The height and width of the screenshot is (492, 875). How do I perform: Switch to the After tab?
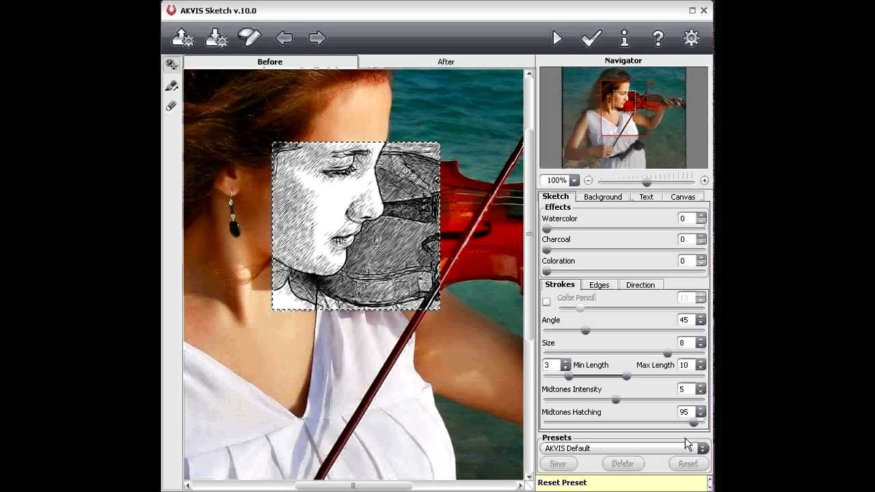click(x=446, y=61)
